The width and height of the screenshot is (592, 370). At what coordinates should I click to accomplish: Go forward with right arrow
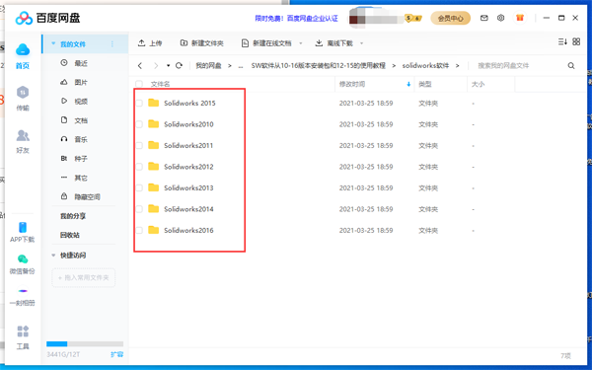[156, 66]
